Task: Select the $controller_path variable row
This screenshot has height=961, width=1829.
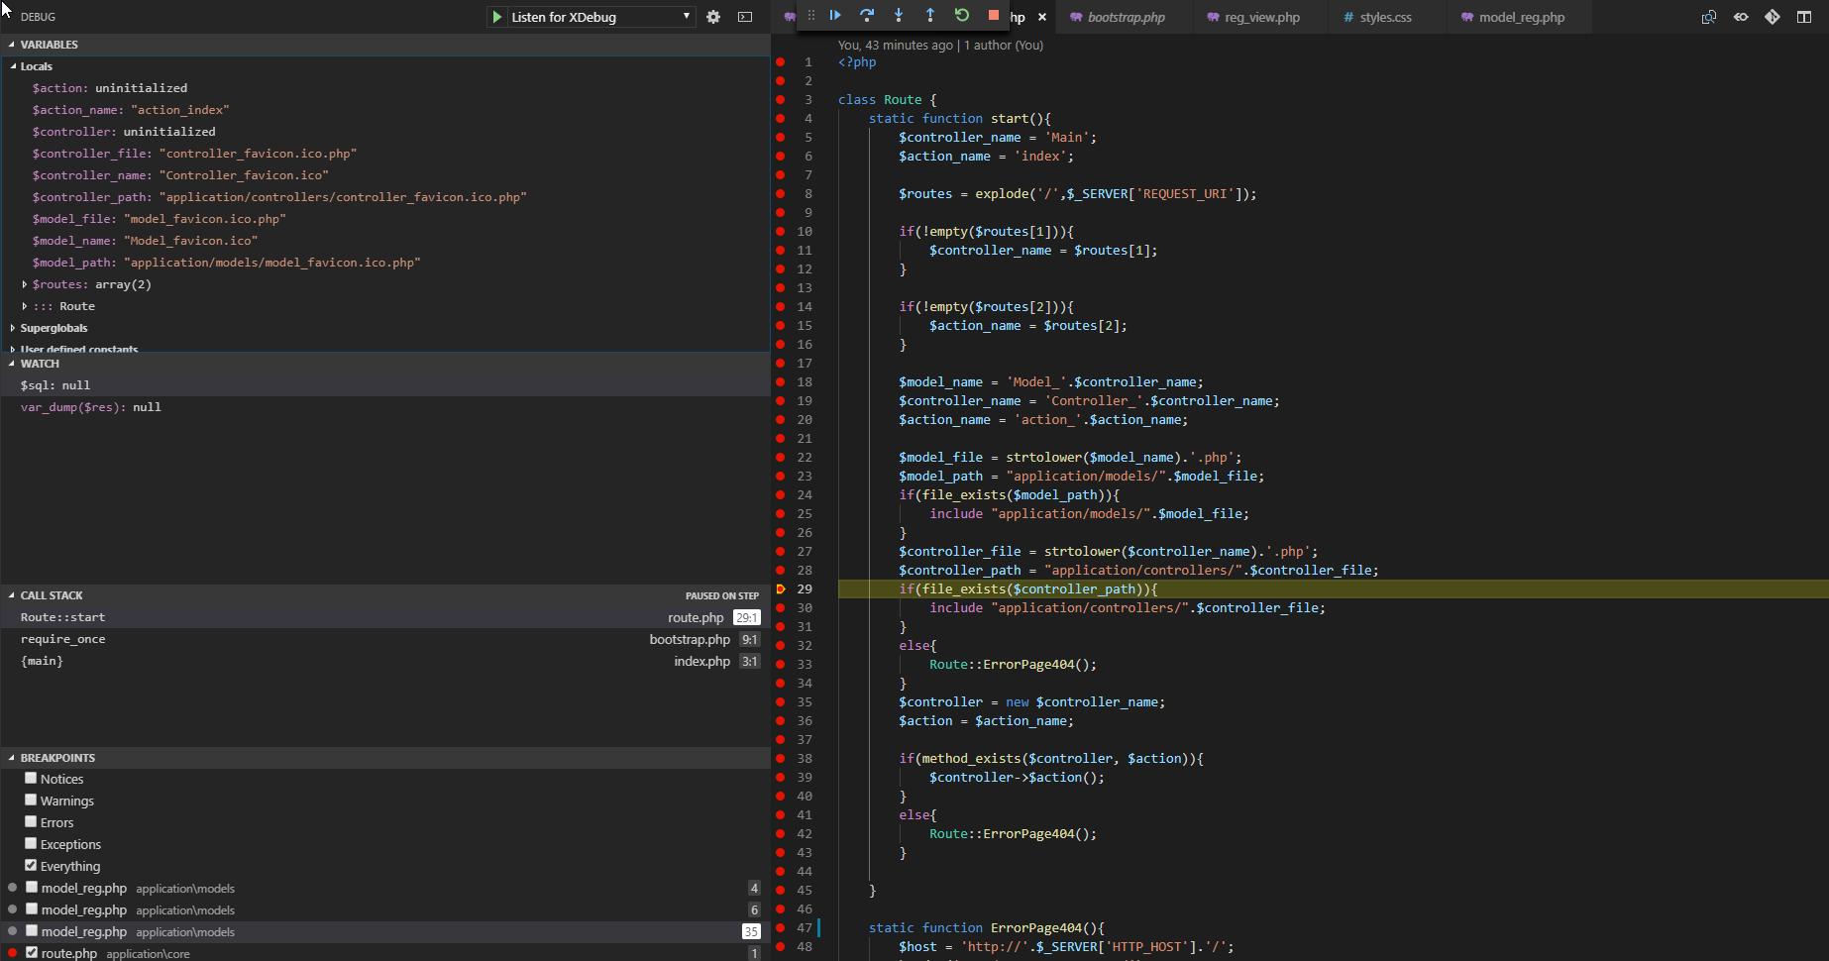Action: pos(385,197)
